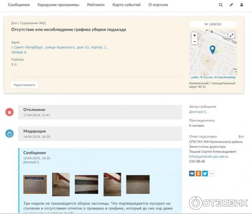The height and width of the screenshot is (214, 252).
Task: Click the blue location pin on map
Action: click(x=213, y=50)
